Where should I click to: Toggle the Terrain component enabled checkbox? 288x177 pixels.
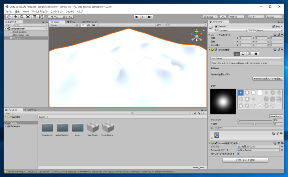pyautogui.click(x=216, y=50)
